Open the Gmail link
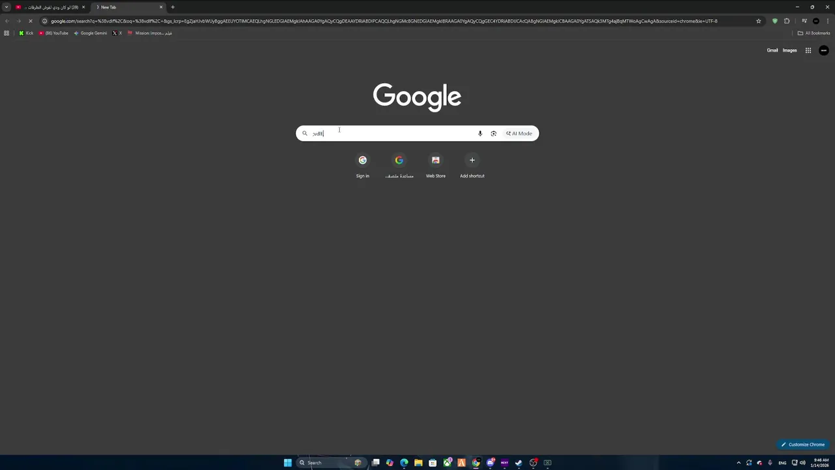This screenshot has height=470, width=835. pyautogui.click(x=772, y=50)
